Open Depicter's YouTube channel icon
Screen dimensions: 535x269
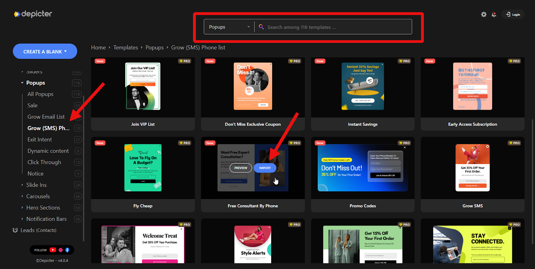53,250
